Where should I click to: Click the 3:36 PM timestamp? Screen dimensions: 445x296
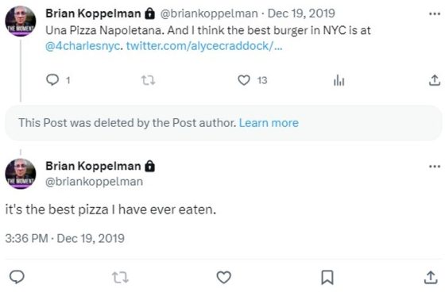[26, 238]
